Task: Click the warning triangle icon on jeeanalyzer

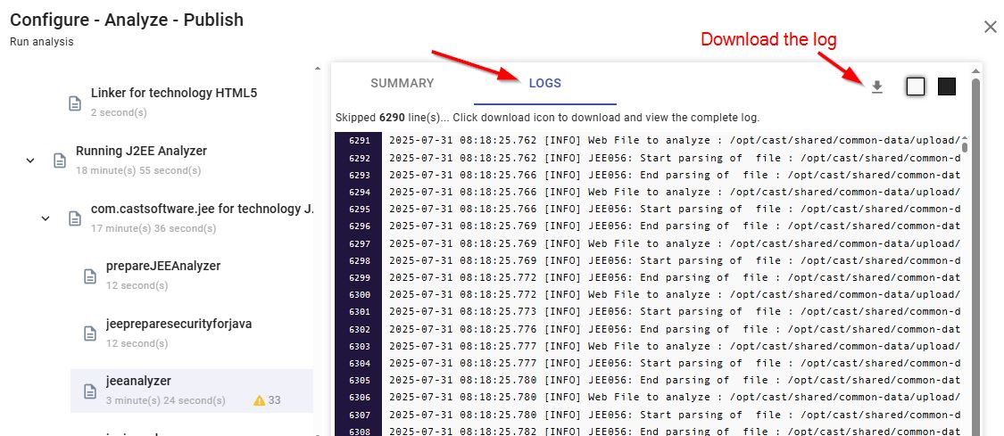Action: coord(259,400)
